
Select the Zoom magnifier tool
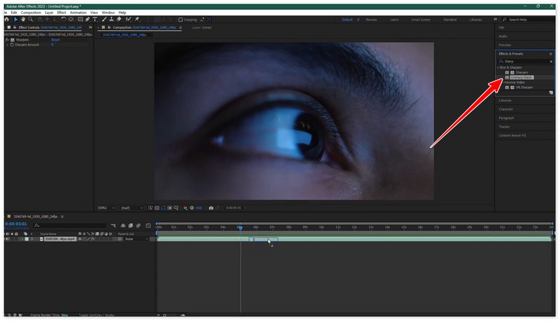tap(31, 20)
